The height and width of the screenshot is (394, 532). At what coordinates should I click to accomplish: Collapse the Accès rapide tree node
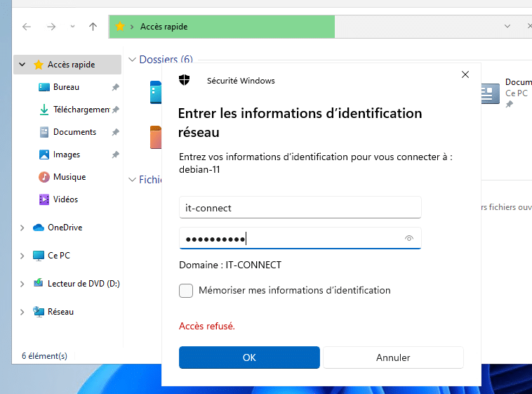(22, 65)
